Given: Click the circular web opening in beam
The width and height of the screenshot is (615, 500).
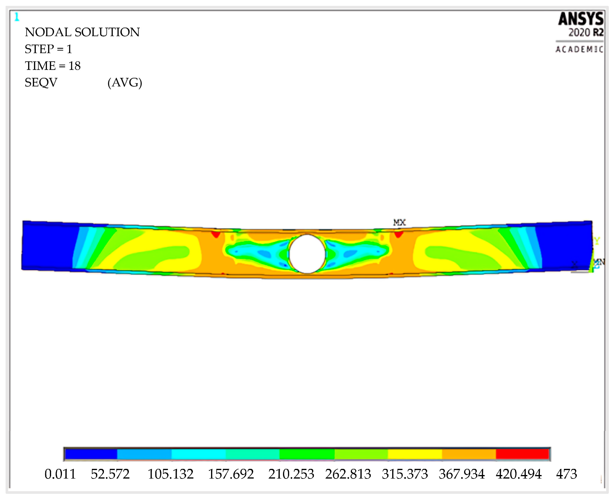Looking at the screenshot, I should coord(307,254).
